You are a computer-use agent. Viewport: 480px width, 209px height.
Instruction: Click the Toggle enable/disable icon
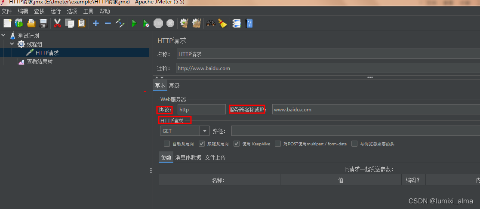tap(120, 23)
